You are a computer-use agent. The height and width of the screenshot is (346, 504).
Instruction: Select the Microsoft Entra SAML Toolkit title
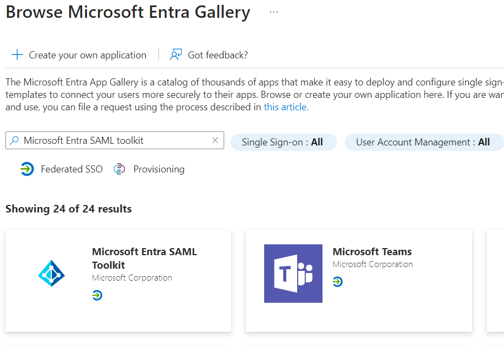[x=144, y=258]
